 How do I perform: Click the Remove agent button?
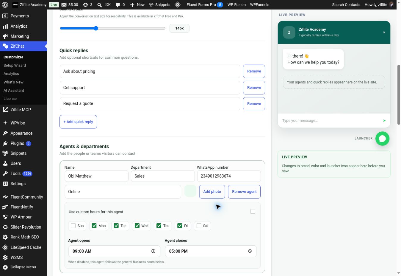[x=244, y=192]
